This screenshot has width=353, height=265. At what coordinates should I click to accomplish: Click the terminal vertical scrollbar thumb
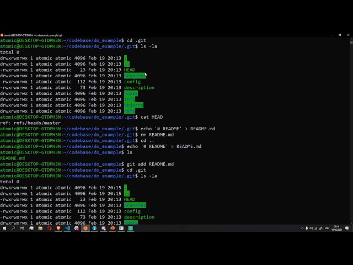coord(351,42)
